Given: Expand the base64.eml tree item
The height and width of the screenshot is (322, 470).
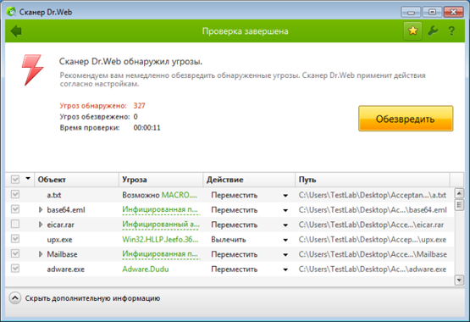Looking at the screenshot, I should (x=41, y=209).
